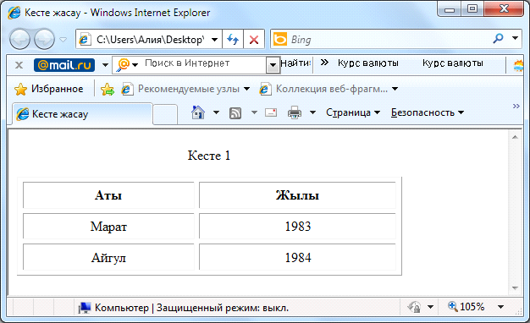Click the weather icon on mail.ru toolbar
Viewport: 530px width, 323px height.
coord(518,65)
